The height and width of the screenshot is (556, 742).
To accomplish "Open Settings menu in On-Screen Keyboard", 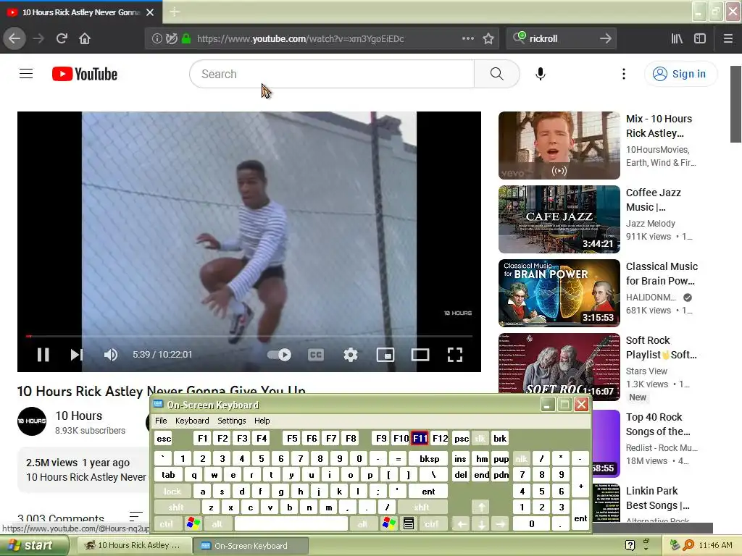I will 231,421.
